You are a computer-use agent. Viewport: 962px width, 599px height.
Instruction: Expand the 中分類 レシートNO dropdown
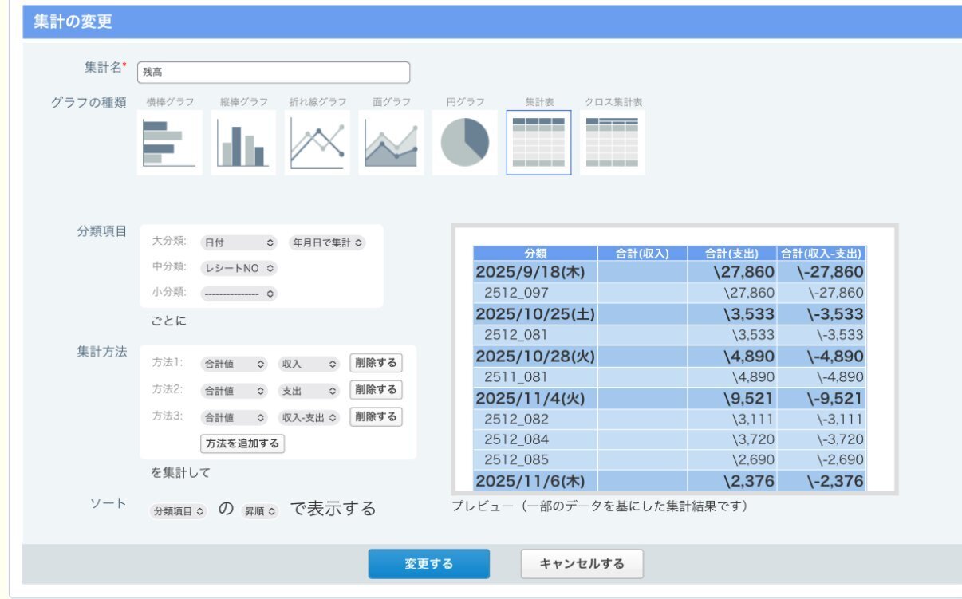tap(239, 269)
